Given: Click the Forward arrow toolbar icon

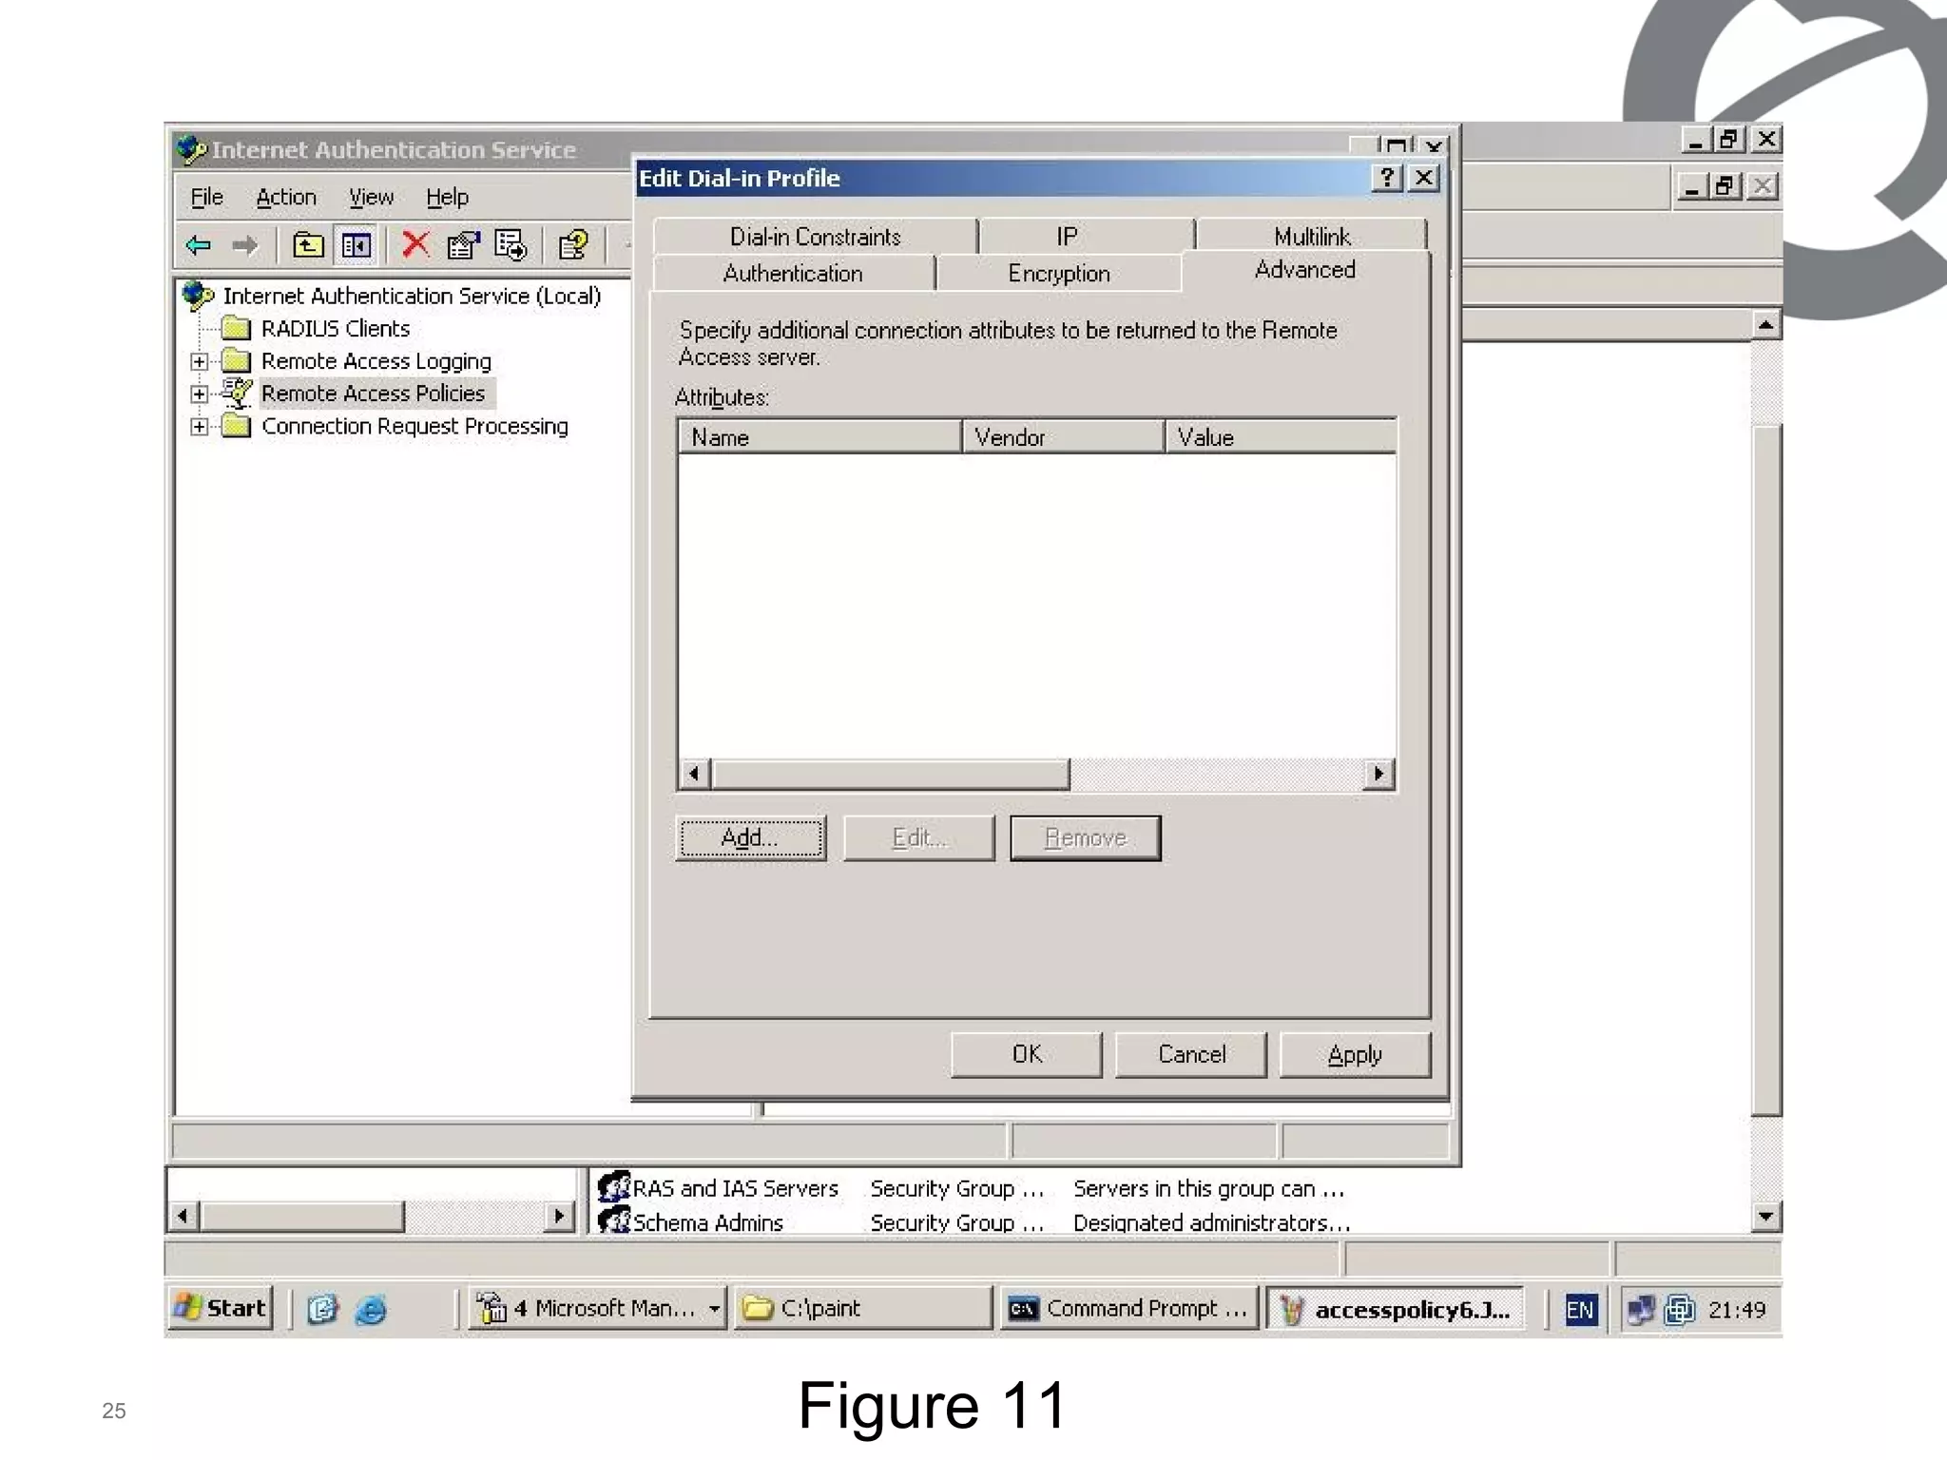Looking at the screenshot, I should click(244, 246).
